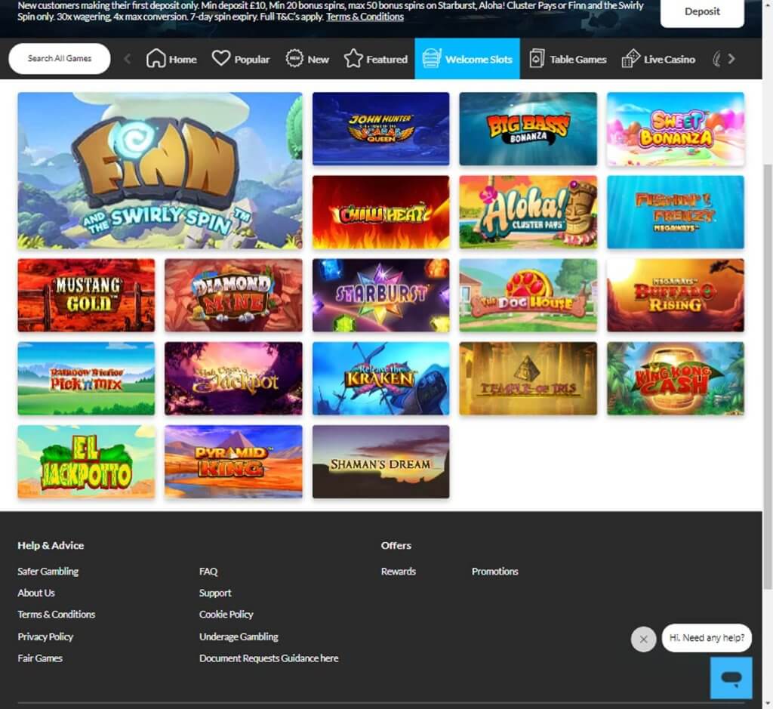Open the Popular tab

[x=241, y=59]
